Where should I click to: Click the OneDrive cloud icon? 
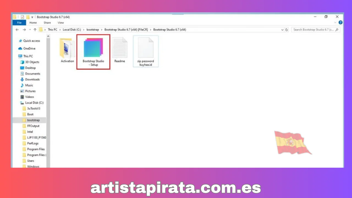[x=20, y=48]
